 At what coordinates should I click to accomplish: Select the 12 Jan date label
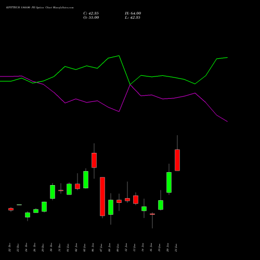(x=126, y=248)
